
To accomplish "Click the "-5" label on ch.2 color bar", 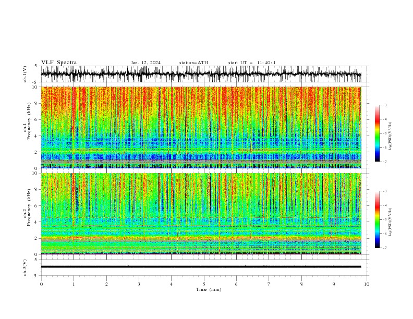I will [385, 219].
